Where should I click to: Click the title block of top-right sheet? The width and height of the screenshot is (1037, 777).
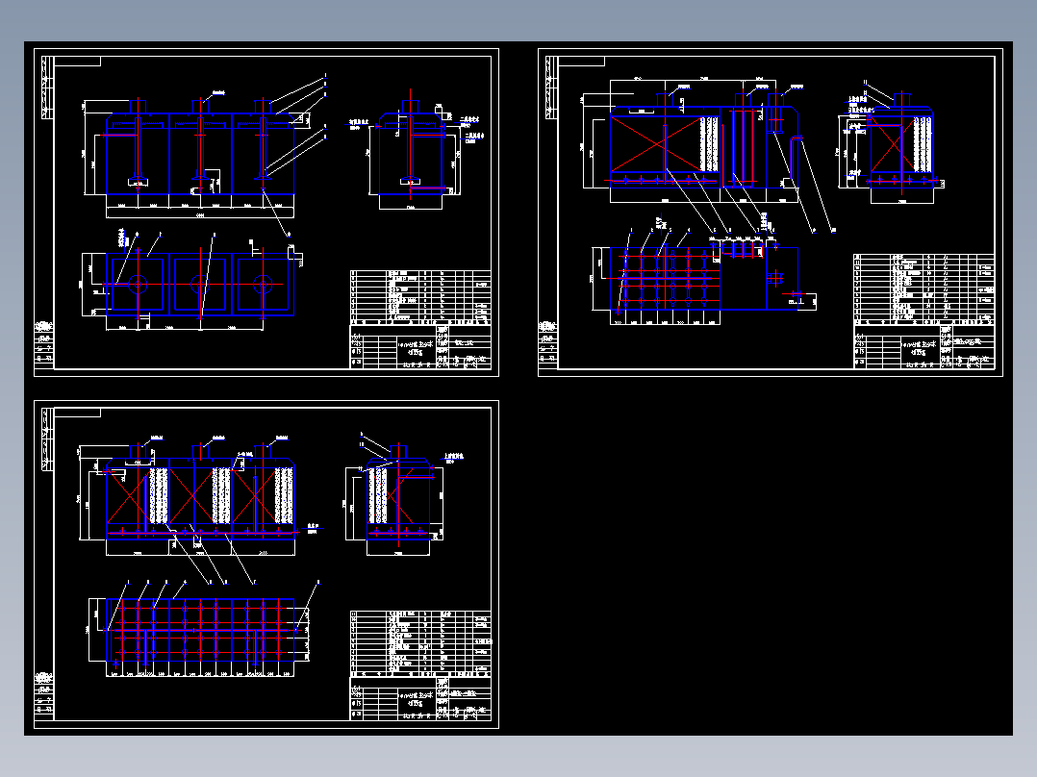click(x=923, y=346)
